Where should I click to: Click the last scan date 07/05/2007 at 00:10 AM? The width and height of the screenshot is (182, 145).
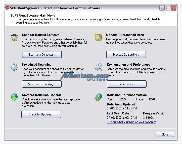coord(122,118)
